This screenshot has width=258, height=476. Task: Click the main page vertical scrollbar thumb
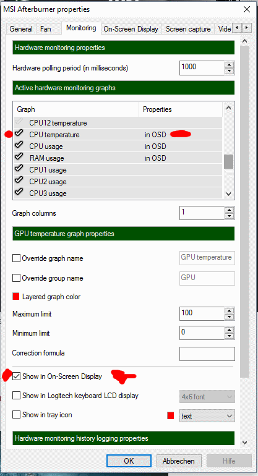244,211
